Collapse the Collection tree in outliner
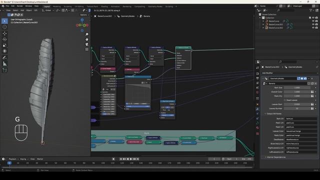 pyautogui.click(x=260, y=18)
